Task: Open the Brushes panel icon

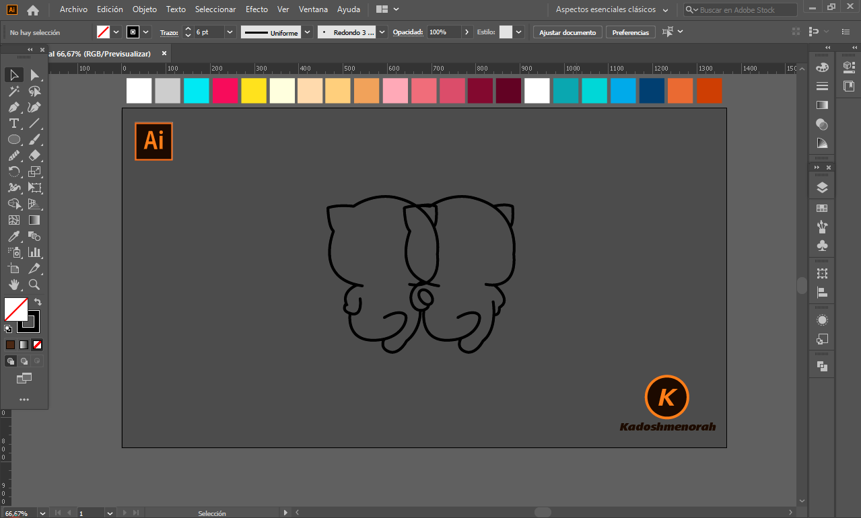Action: pos(822,227)
